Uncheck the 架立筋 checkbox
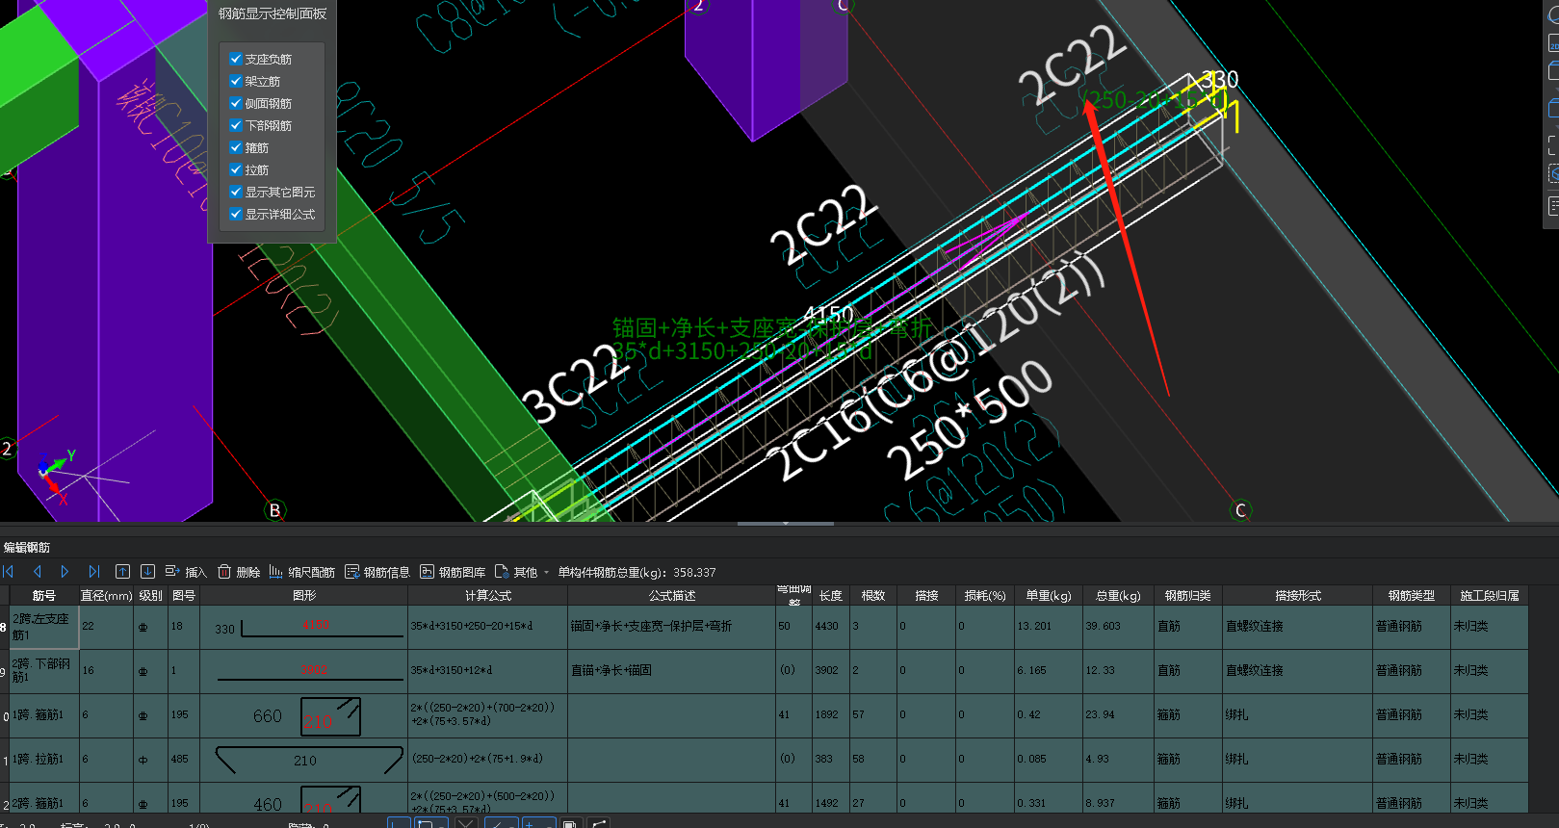This screenshot has height=828, width=1559. 236,81
